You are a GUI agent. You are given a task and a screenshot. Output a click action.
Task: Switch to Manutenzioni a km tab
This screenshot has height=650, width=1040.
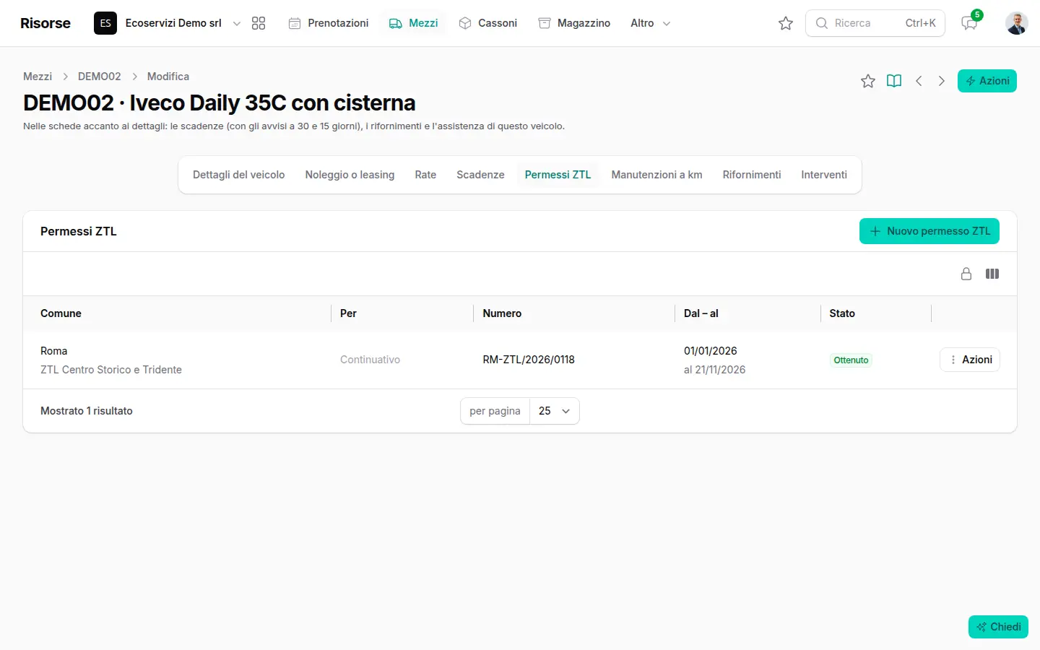[x=656, y=175]
